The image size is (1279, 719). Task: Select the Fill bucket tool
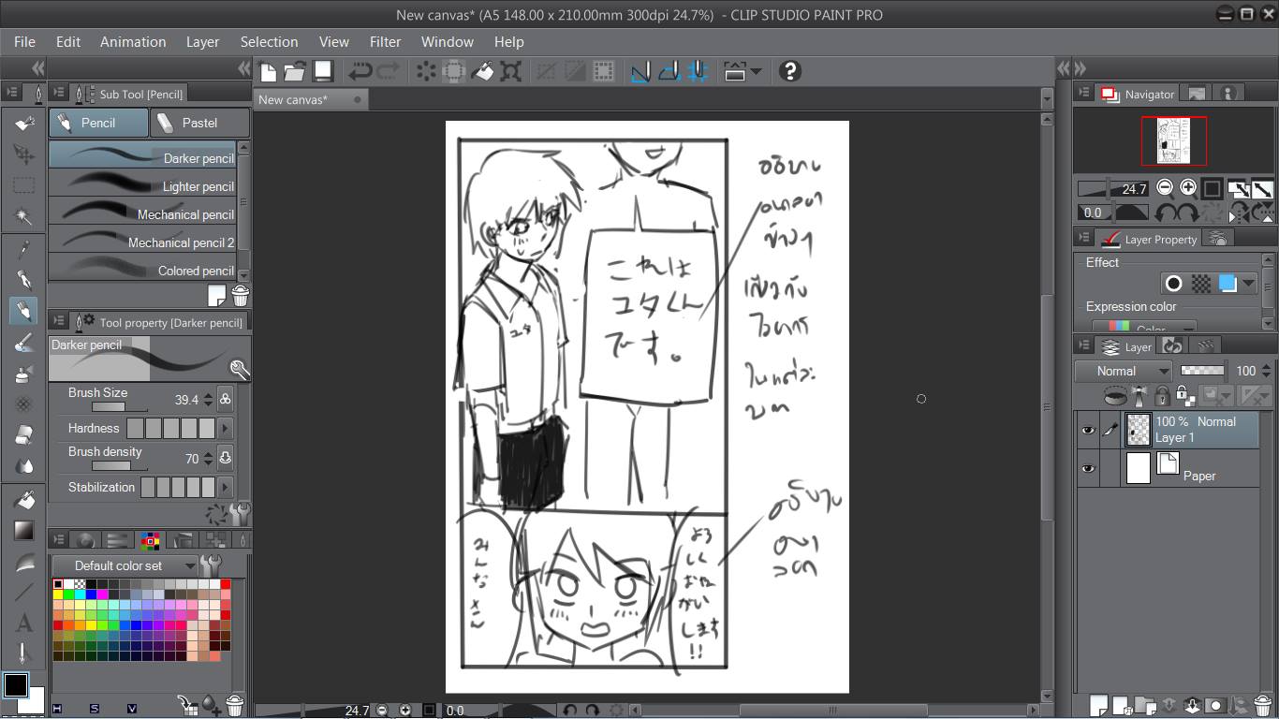coord(24,499)
